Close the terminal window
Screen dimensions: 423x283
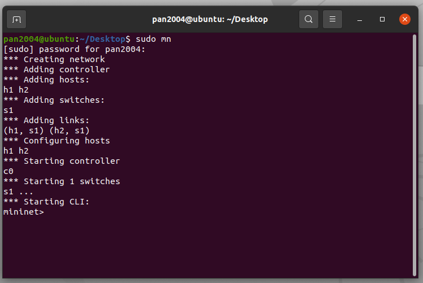tap(405, 19)
